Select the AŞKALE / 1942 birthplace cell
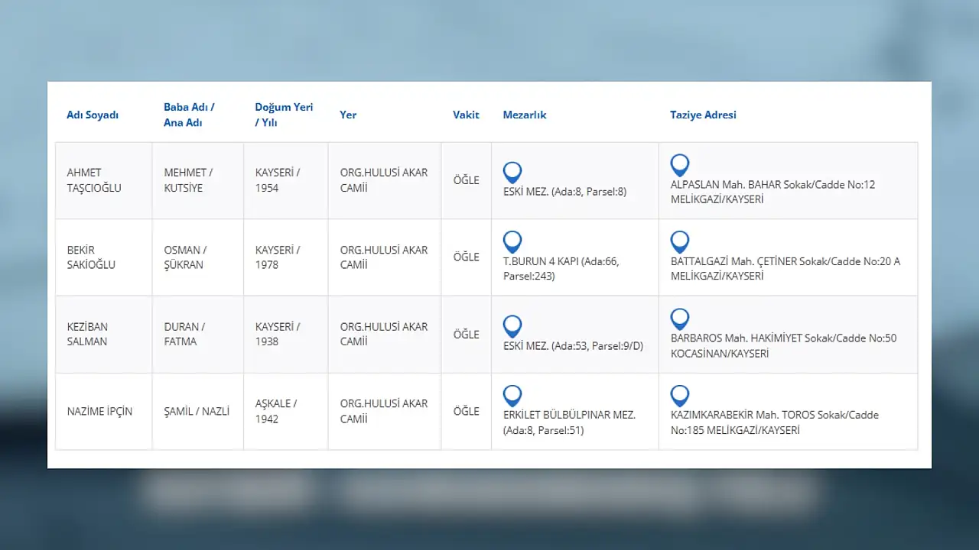This screenshot has height=550, width=979. coord(276,411)
